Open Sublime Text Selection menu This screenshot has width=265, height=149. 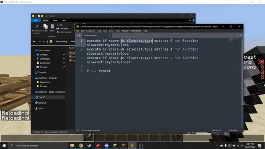pos(91,31)
